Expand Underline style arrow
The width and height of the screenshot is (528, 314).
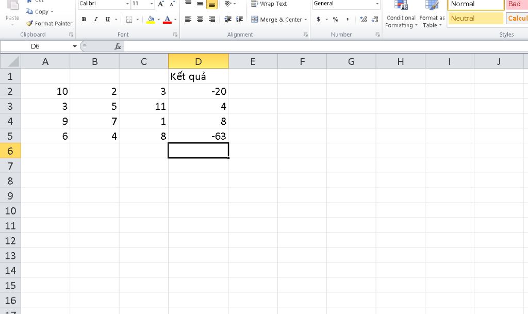(x=116, y=20)
